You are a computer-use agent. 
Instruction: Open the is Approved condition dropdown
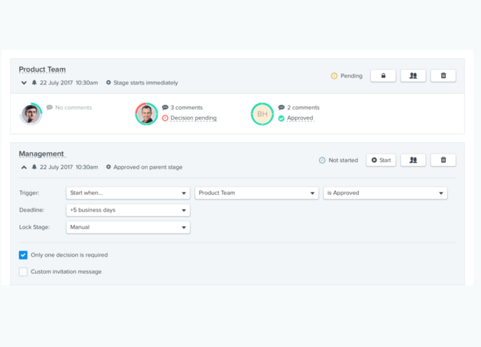coord(385,193)
